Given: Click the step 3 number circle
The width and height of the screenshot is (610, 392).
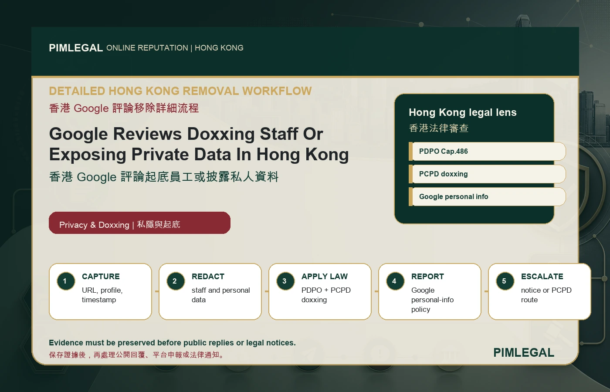Looking at the screenshot, I should point(285,281).
